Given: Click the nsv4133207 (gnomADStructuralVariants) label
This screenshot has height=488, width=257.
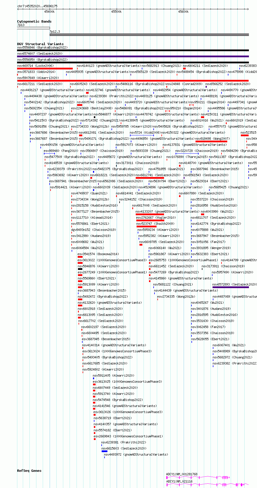Looking at the screenshot, I should (167, 211).
